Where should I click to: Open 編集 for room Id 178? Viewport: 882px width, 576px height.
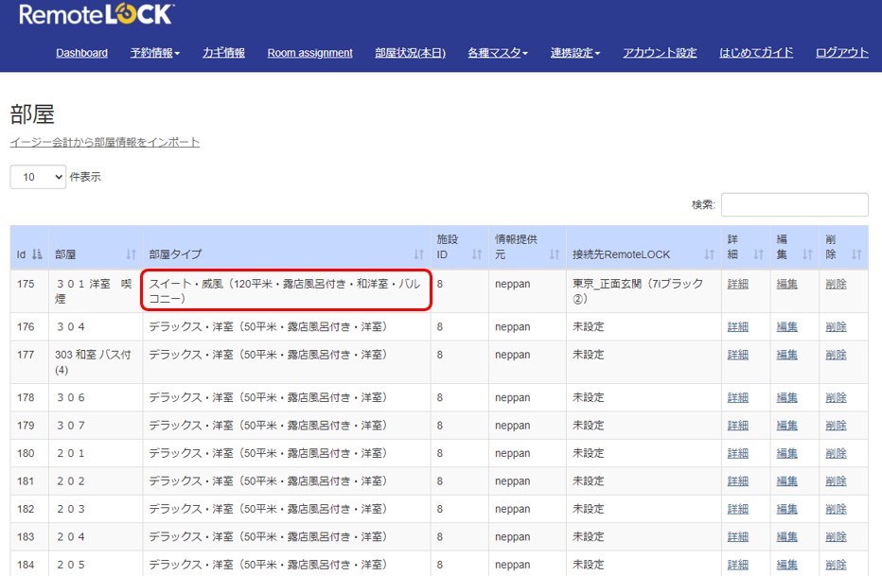787,397
